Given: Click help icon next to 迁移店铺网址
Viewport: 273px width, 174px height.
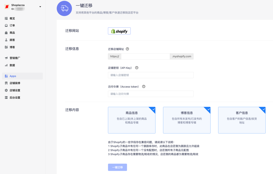Looking at the screenshot, I should click(x=127, y=49).
